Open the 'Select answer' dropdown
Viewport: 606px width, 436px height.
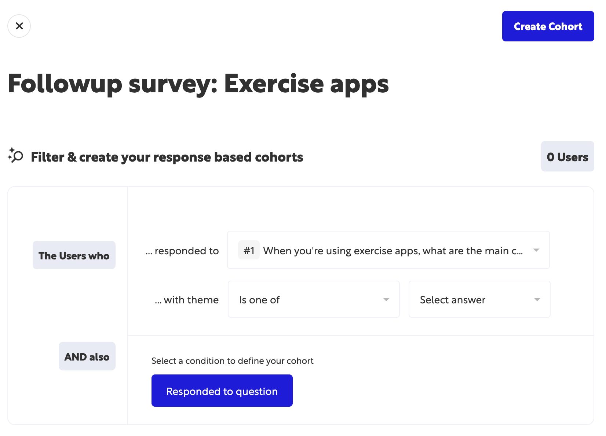click(473, 299)
